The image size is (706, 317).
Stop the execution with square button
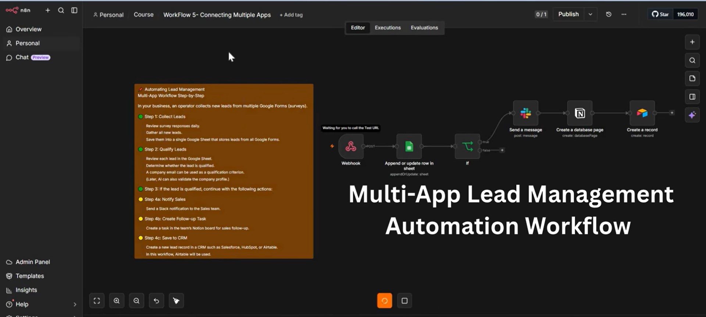[x=404, y=301]
